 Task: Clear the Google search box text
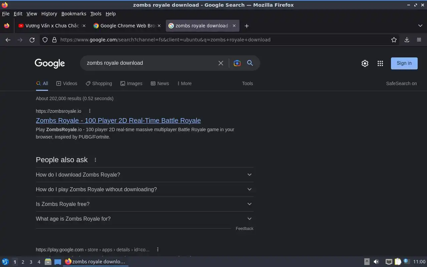pyautogui.click(x=221, y=63)
